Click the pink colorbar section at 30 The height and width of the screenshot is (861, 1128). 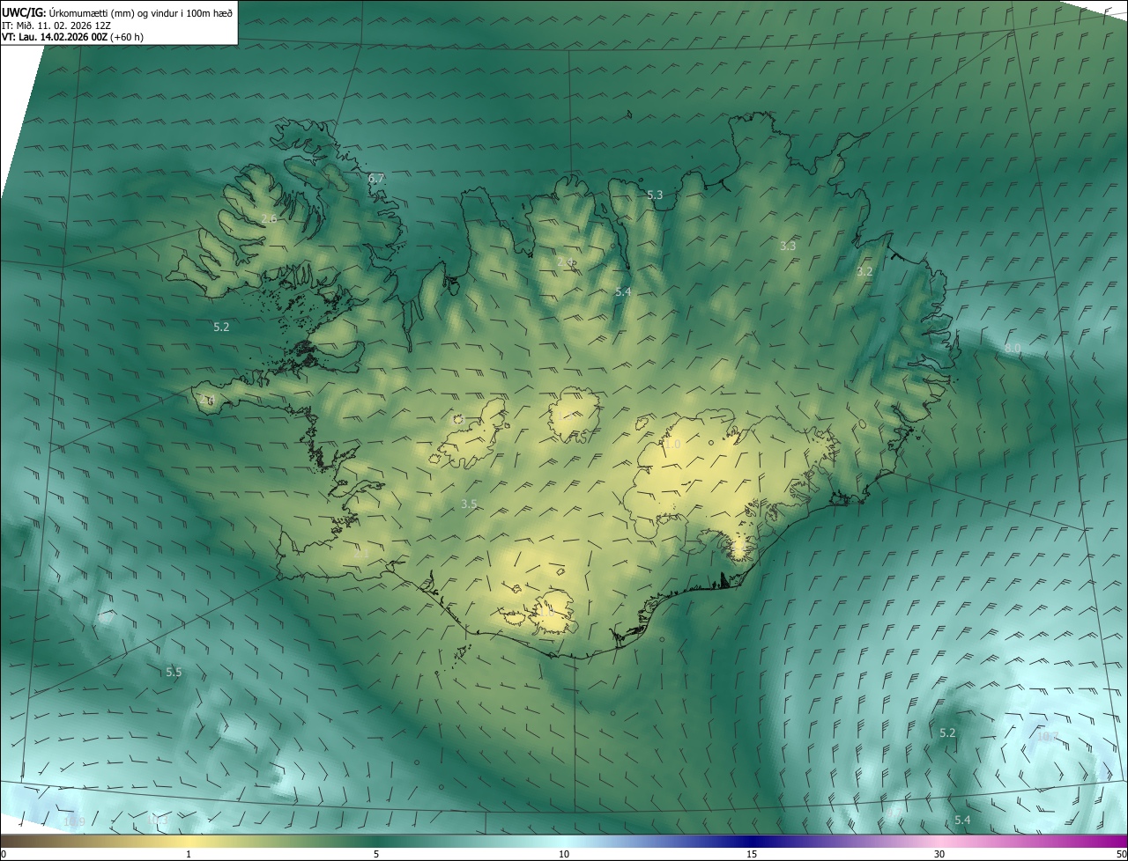click(939, 843)
